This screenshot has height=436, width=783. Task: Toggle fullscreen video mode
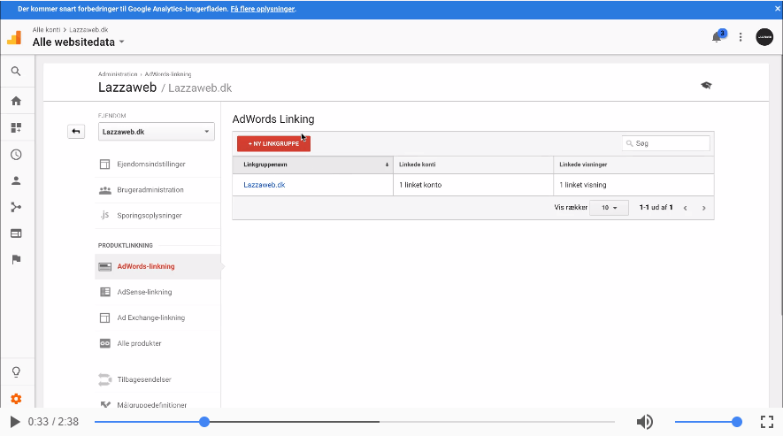[767, 422]
